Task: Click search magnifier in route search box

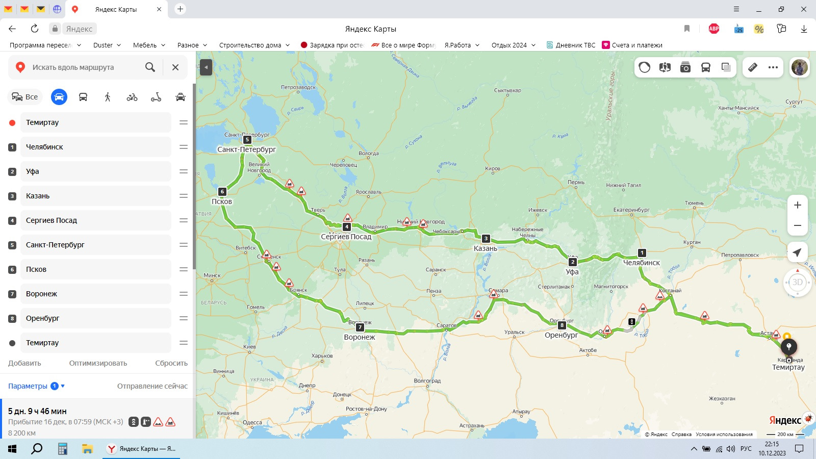Action: (x=150, y=67)
